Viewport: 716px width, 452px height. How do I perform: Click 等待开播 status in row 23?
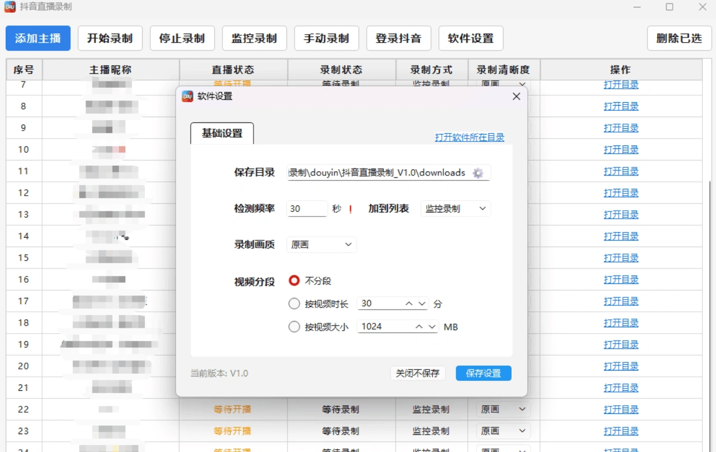coord(233,431)
